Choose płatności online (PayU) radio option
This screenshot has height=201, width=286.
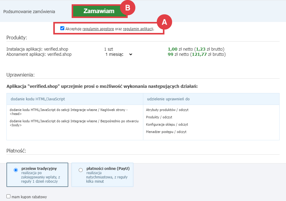point(81,170)
